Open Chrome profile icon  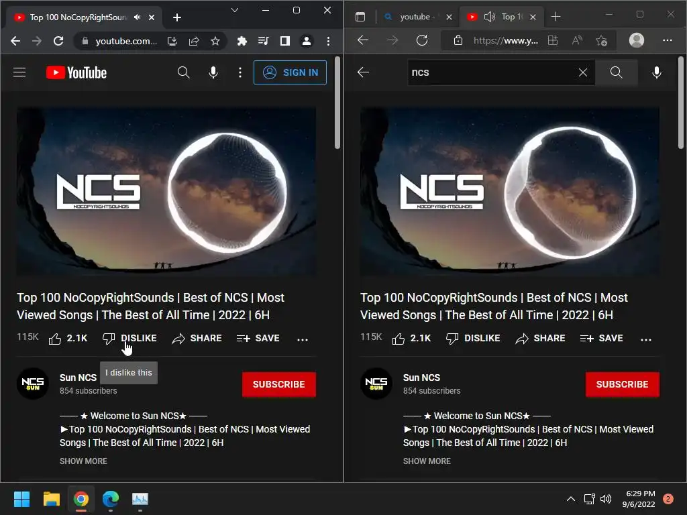point(306,41)
